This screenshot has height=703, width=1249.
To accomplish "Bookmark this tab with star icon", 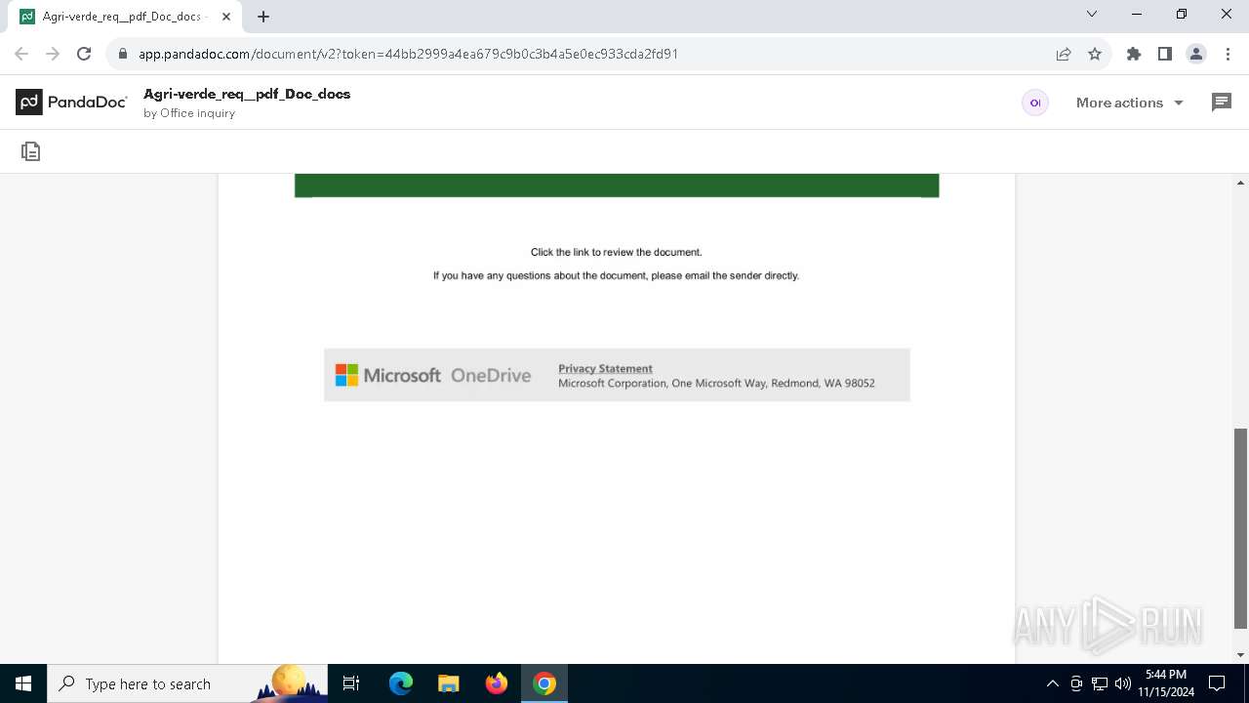I will (1095, 54).
